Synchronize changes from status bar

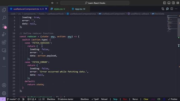coord(19,99)
